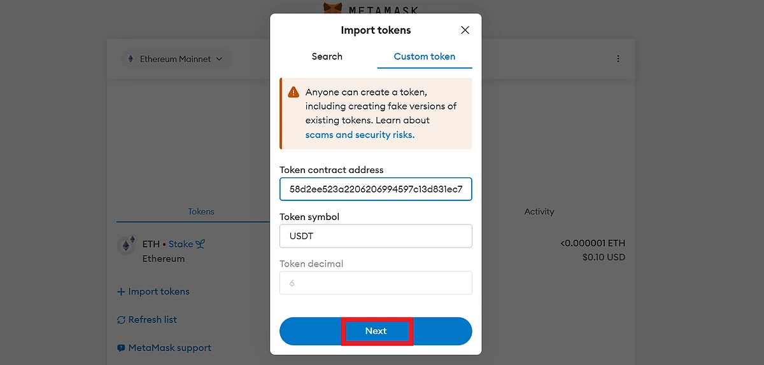Click the Token symbol input field
The height and width of the screenshot is (365, 764).
(x=376, y=236)
